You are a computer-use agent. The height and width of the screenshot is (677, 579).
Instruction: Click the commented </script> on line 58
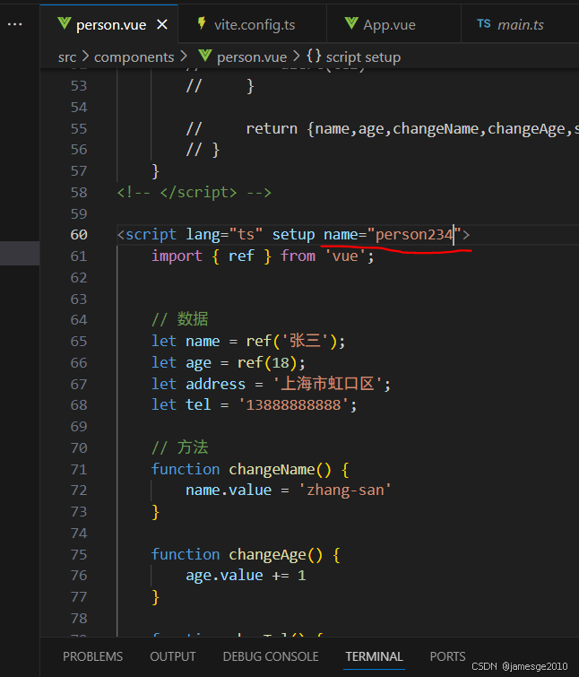tap(198, 193)
